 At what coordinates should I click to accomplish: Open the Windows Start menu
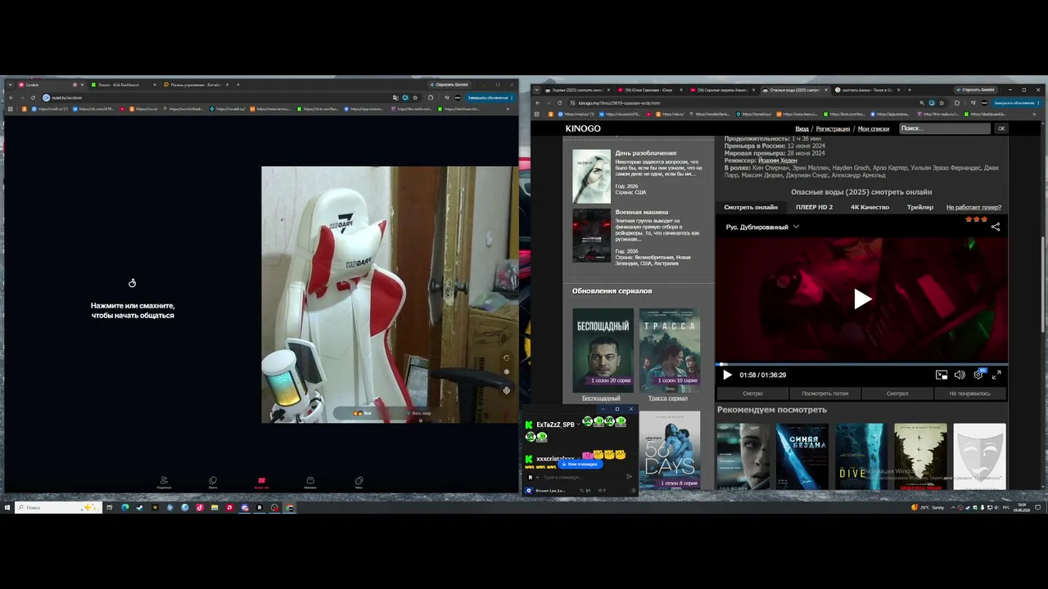click(7, 507)
